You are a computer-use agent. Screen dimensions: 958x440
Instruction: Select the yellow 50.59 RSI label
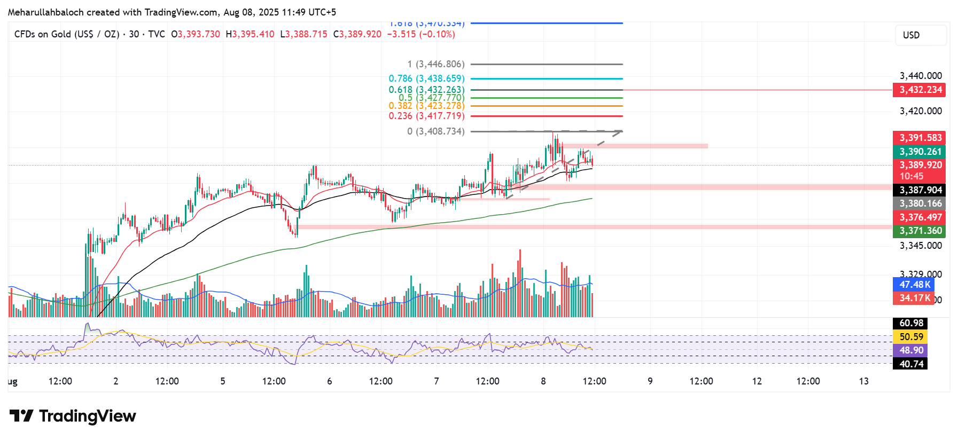pos(910,337)
